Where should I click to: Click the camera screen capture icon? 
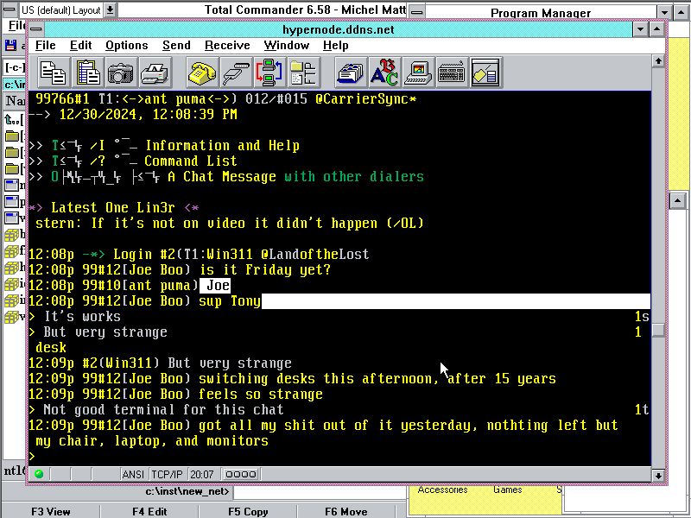click(x=120, y=73)
